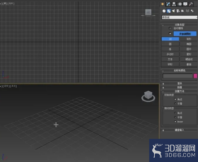Viewport: 198px width, 162px height.
Task: Enable the 自动栅格 checkbox
Action: coord(170,28)
